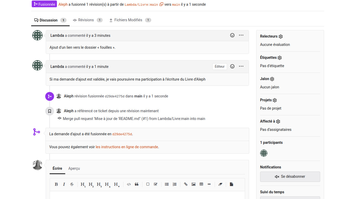Insert checked checkbox item in editor
The height and width of the screenshot is (199, 355).
click(155, 184)
